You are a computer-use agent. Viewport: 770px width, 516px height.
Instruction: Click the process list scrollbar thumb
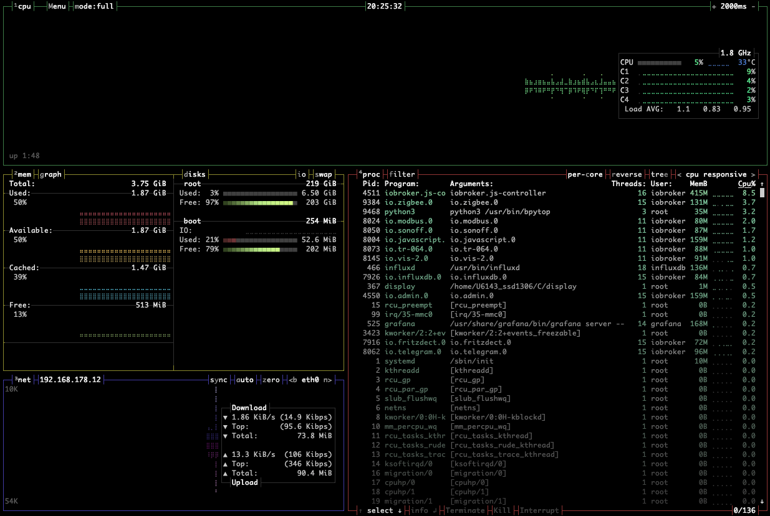[x=762, y=193]
